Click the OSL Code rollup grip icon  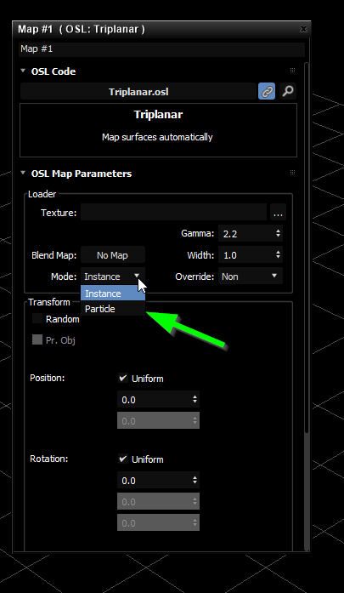[292, 71]
